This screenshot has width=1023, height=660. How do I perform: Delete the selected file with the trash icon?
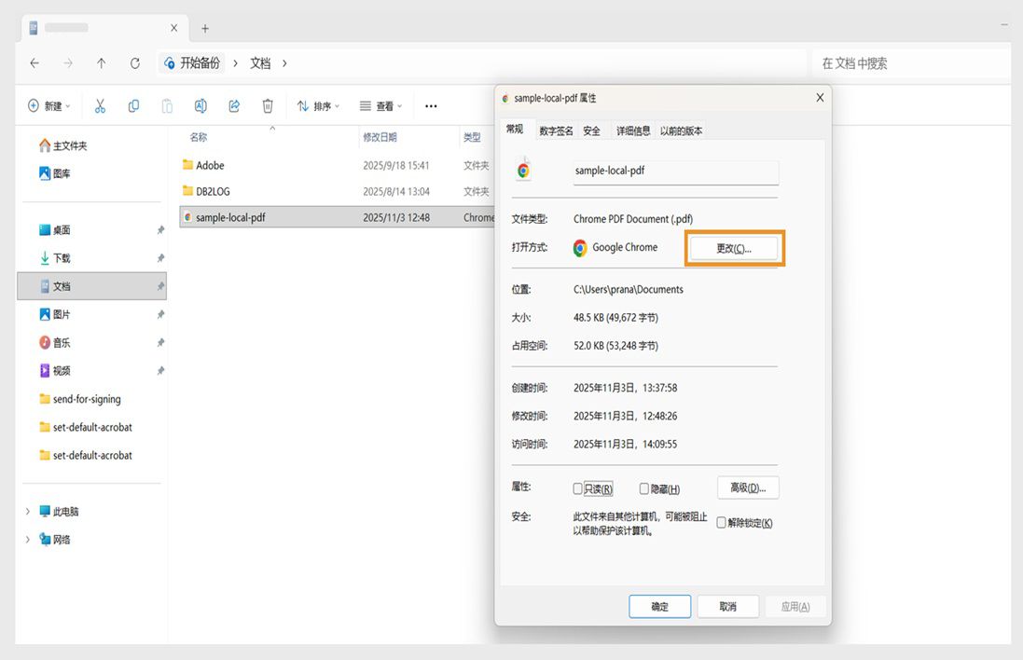point(268,105)
